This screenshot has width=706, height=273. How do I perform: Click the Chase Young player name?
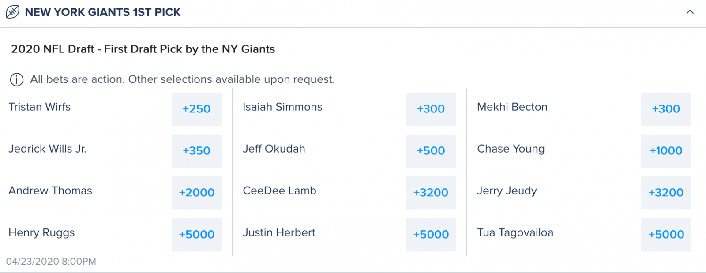(x=511, y=149)
